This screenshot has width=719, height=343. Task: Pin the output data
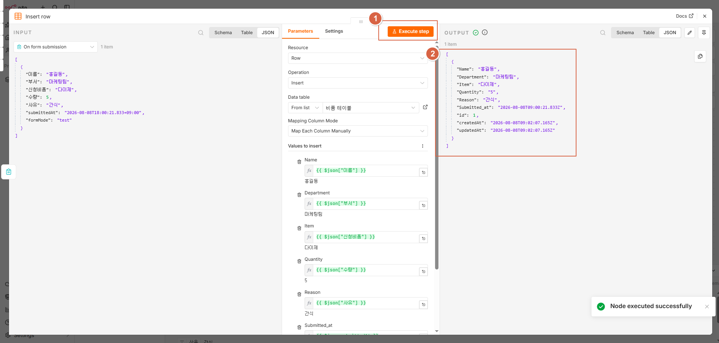(704, 33)
